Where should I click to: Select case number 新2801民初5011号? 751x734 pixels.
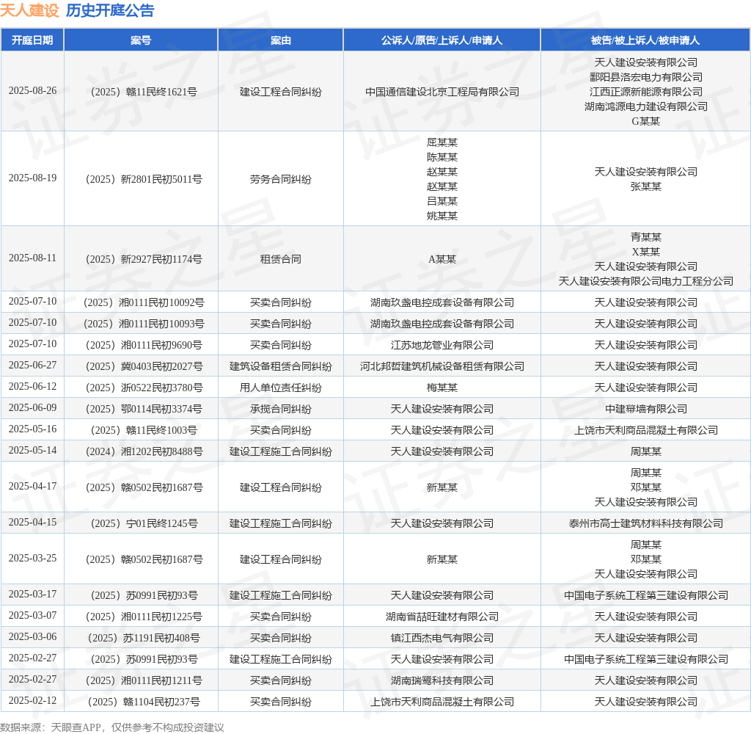pyautogui.click(x=144, y=179)
